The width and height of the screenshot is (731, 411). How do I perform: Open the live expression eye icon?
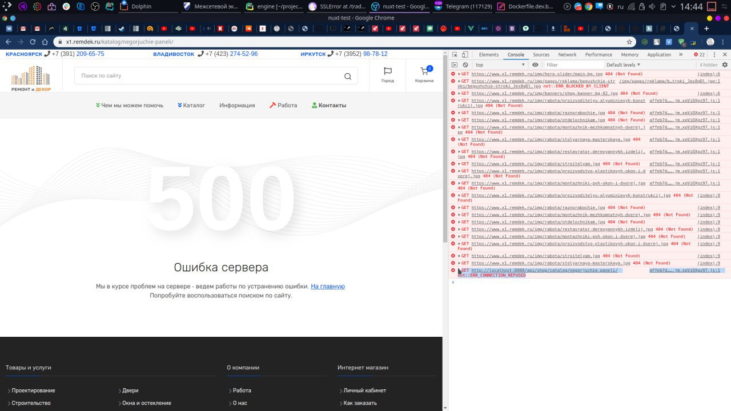coord(535,65)
